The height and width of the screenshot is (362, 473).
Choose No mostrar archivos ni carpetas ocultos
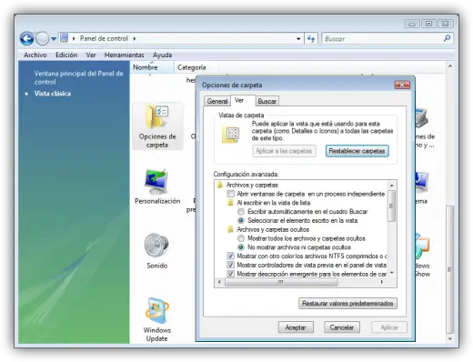pyautogui.click(x=241, y=247)
